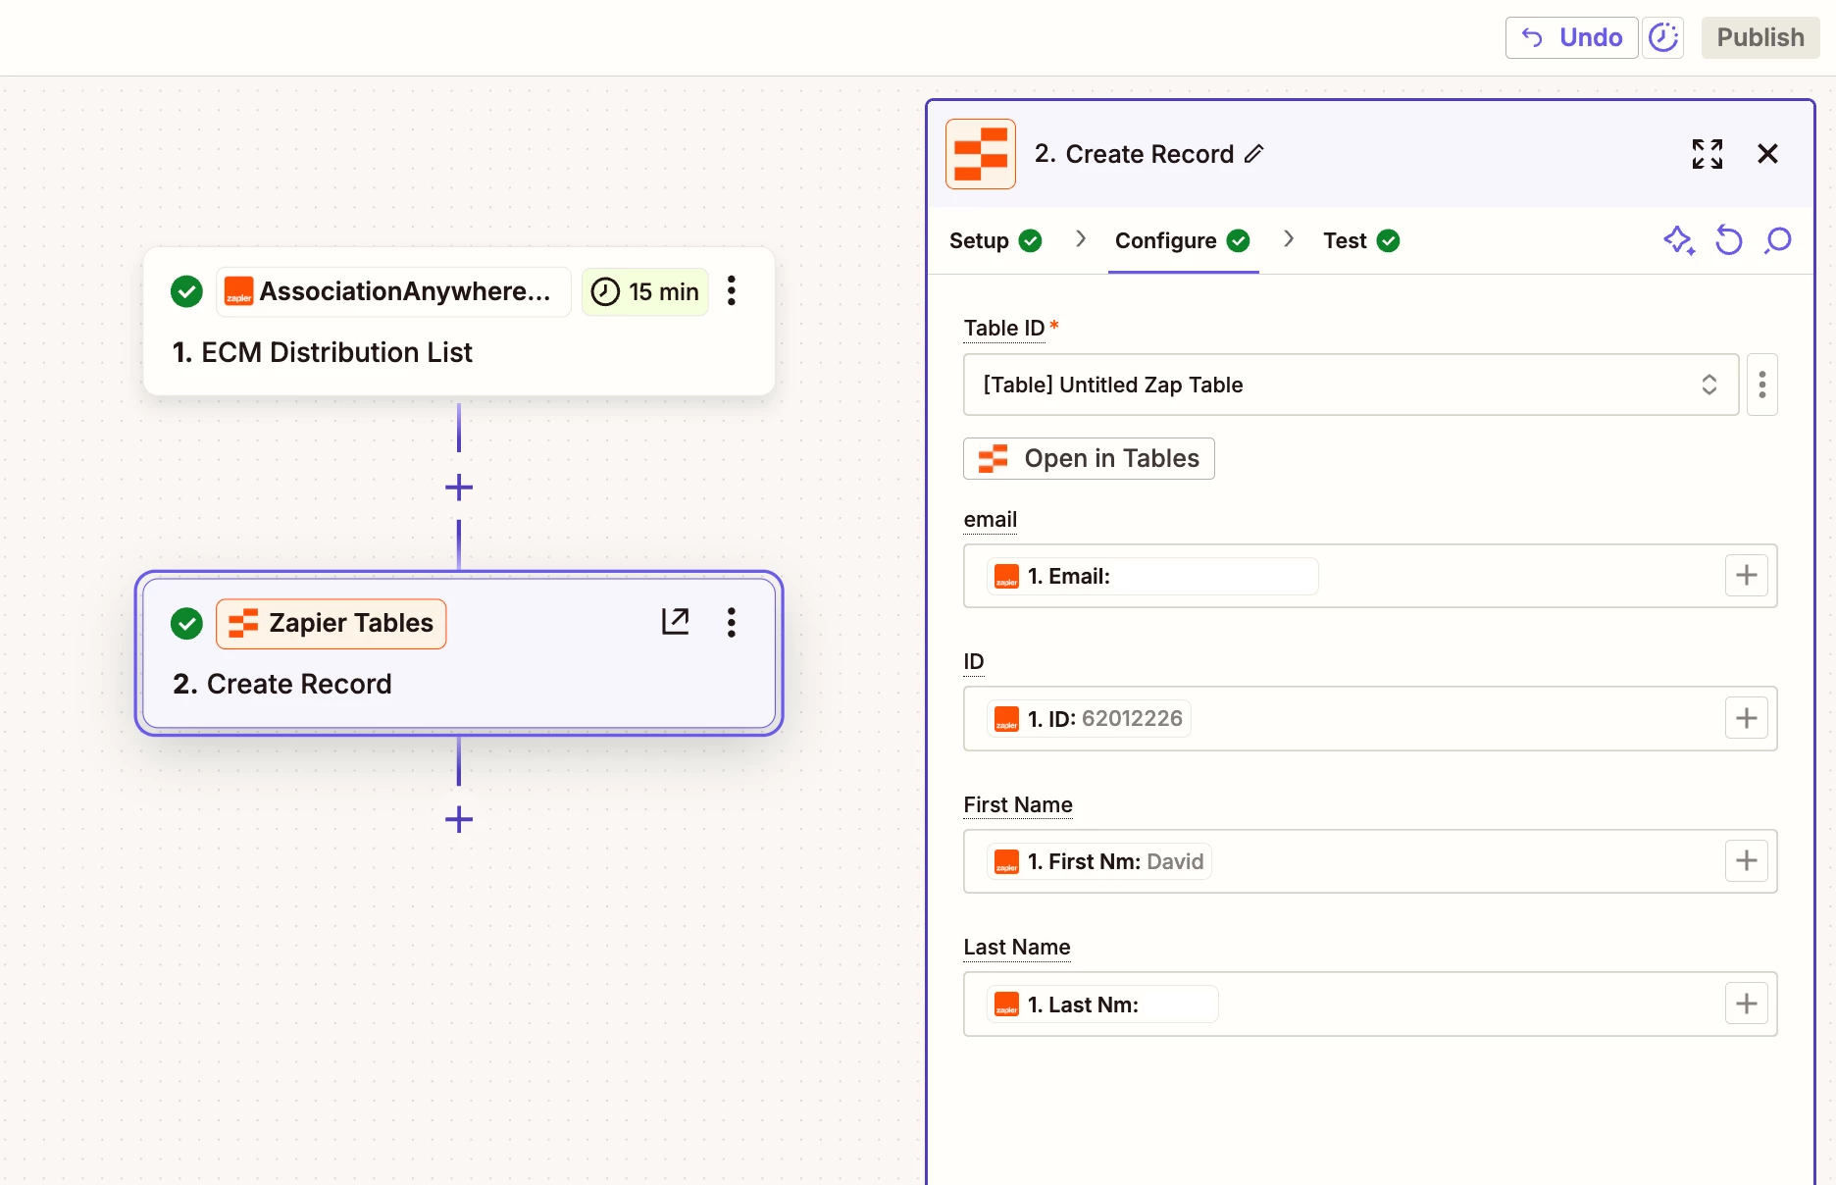Open three-dot menu on step 1 card
The height and width of the screenshot is (1185, 1836).
click(732, 291)
